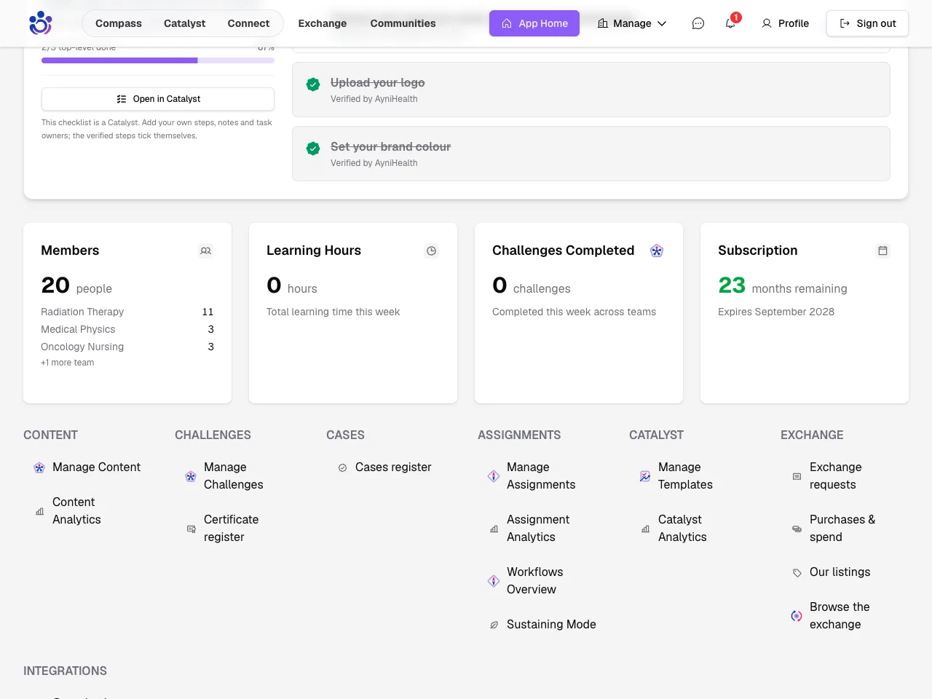The width and height of the screenshot is (932, 699).
Task: Click the Subscription calendar icon
Action: (882, 250)
